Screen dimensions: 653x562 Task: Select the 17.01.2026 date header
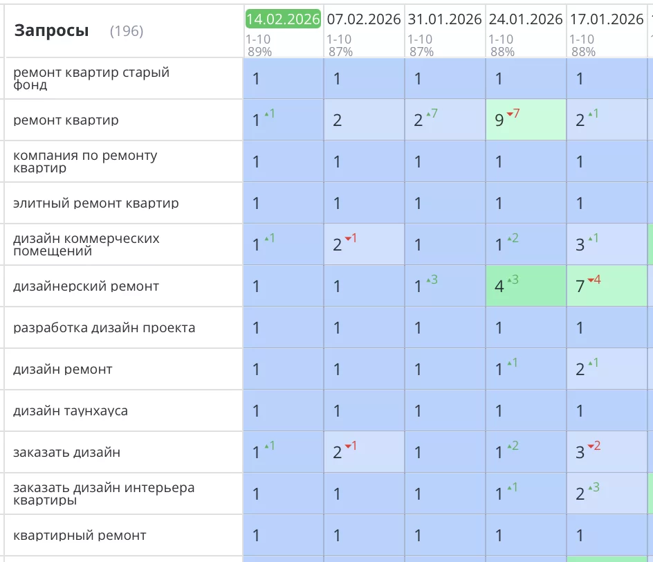pos(607,19)
